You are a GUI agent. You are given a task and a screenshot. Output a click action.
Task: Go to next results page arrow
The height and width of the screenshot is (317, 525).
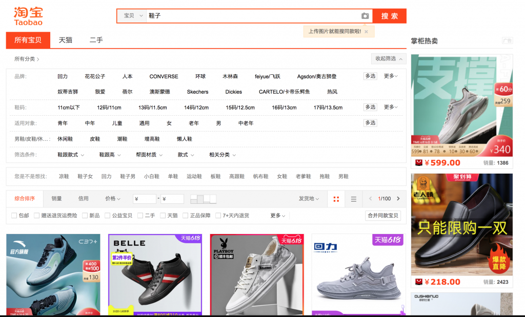(x=398, y=199)
